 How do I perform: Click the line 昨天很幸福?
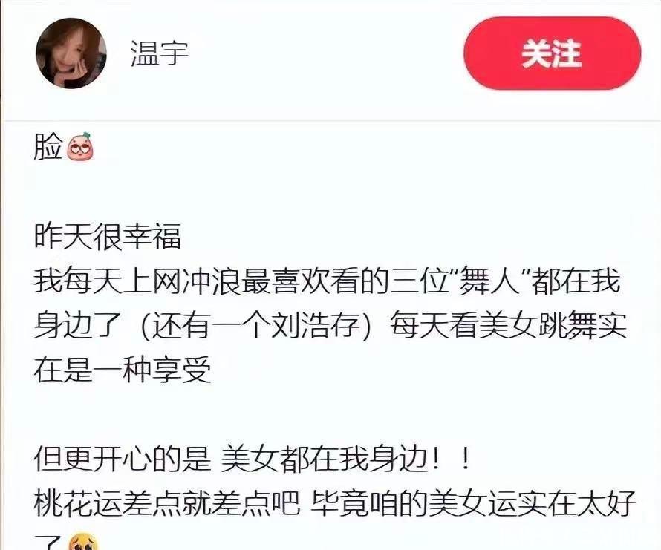(x=108, y=236)
